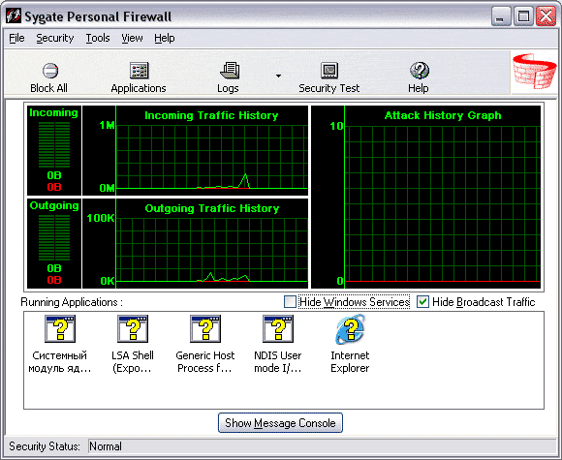Click the Running Applications label

click(72, 302)
